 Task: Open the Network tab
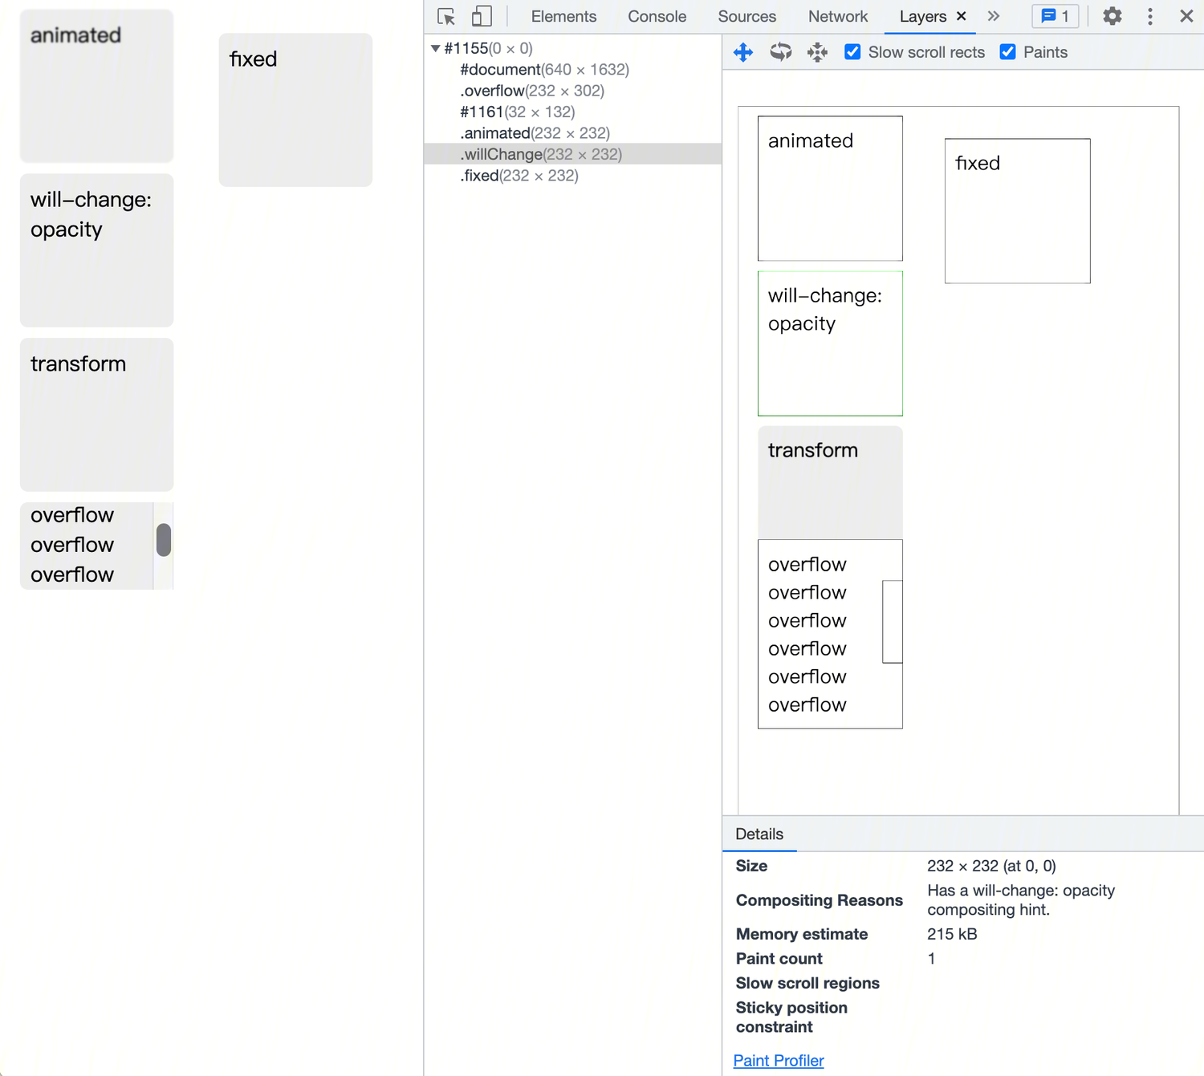tap(837, 16)
